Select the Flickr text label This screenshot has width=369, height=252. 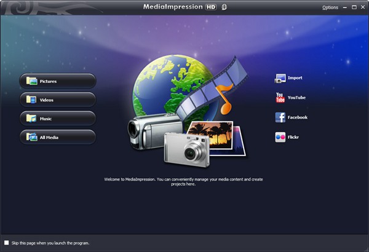[x=295, y=137]
